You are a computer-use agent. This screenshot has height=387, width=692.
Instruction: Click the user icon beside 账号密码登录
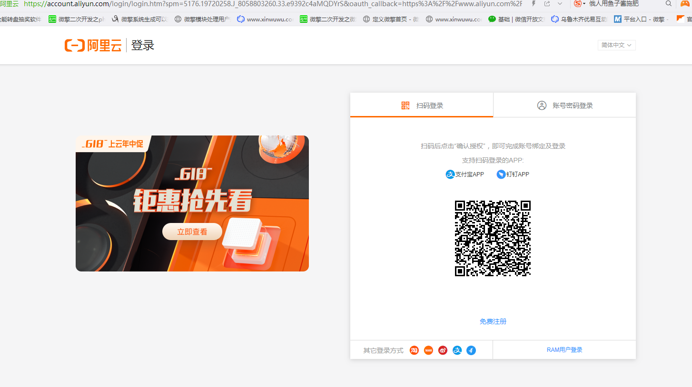(542, 106)
